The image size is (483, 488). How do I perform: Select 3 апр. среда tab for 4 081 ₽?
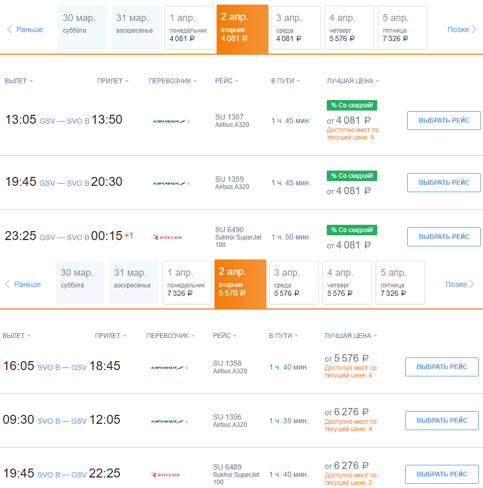click(x=296, y=28)
